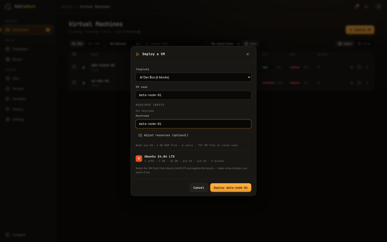Click the Deploy a VM dialog title
The height and width of the screenshot is (242, 387).
154,54
